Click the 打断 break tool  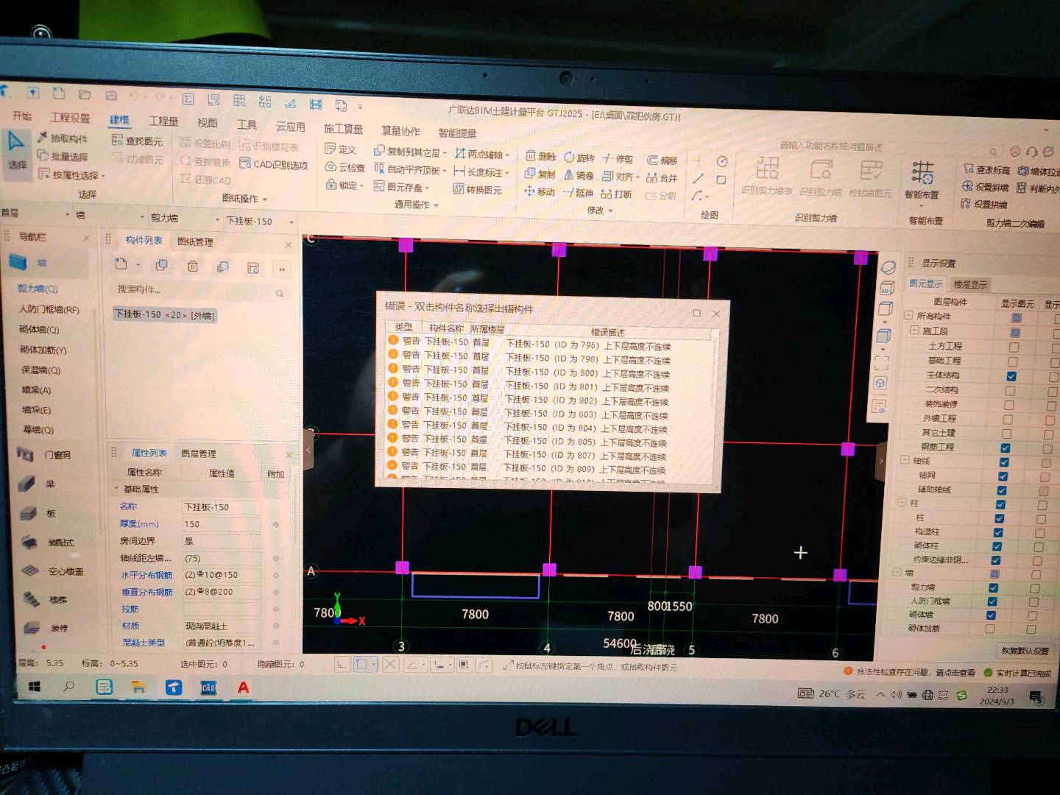(x=617, y=194)
